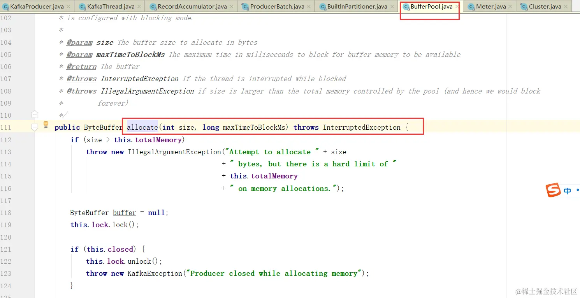Close the ProducerBatch.java tab

point(309,7)
